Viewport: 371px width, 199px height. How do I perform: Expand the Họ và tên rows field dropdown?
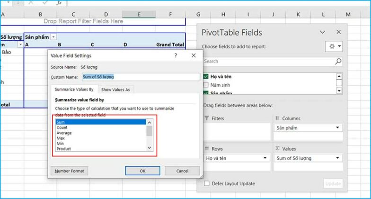click(x=265, y=158)
